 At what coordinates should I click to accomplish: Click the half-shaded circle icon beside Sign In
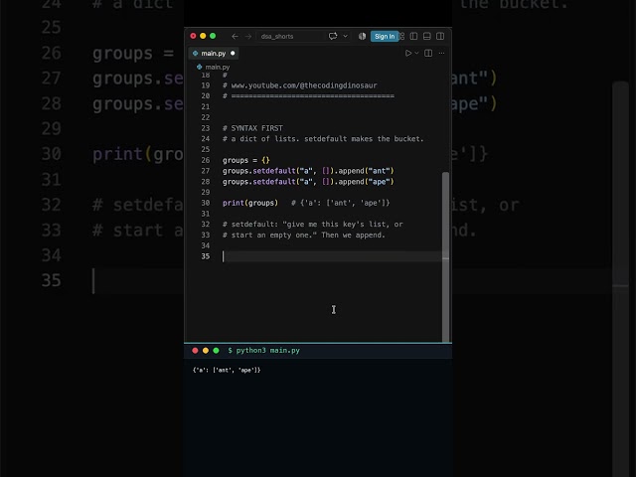point(362,36)
